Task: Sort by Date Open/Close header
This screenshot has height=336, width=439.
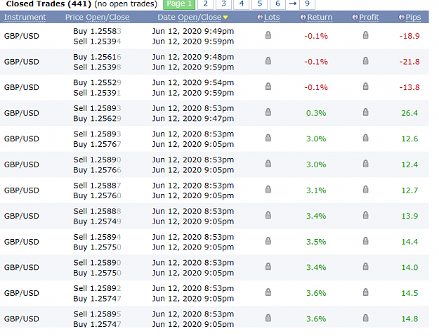Action: (x=190, y=18)
